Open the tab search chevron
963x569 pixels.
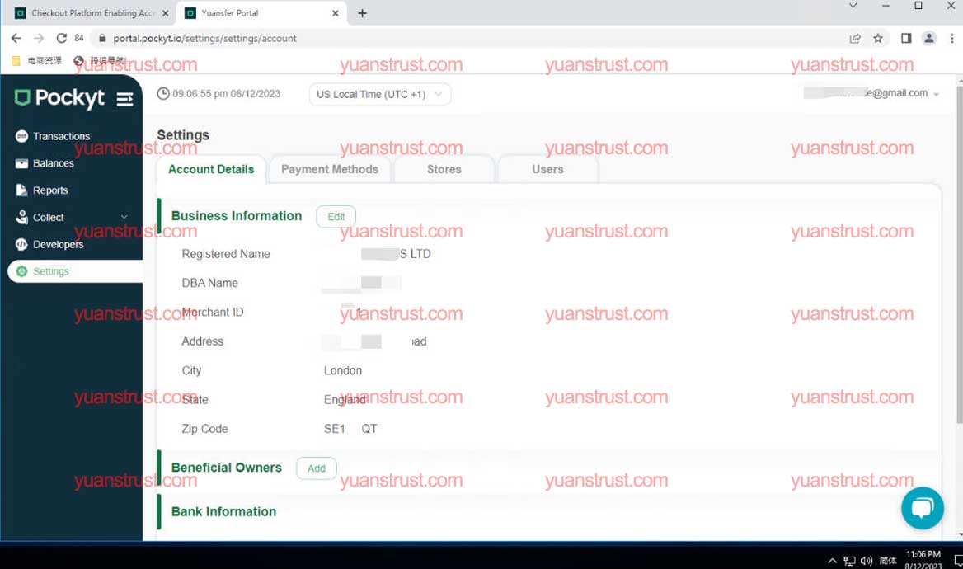(853, 6)
